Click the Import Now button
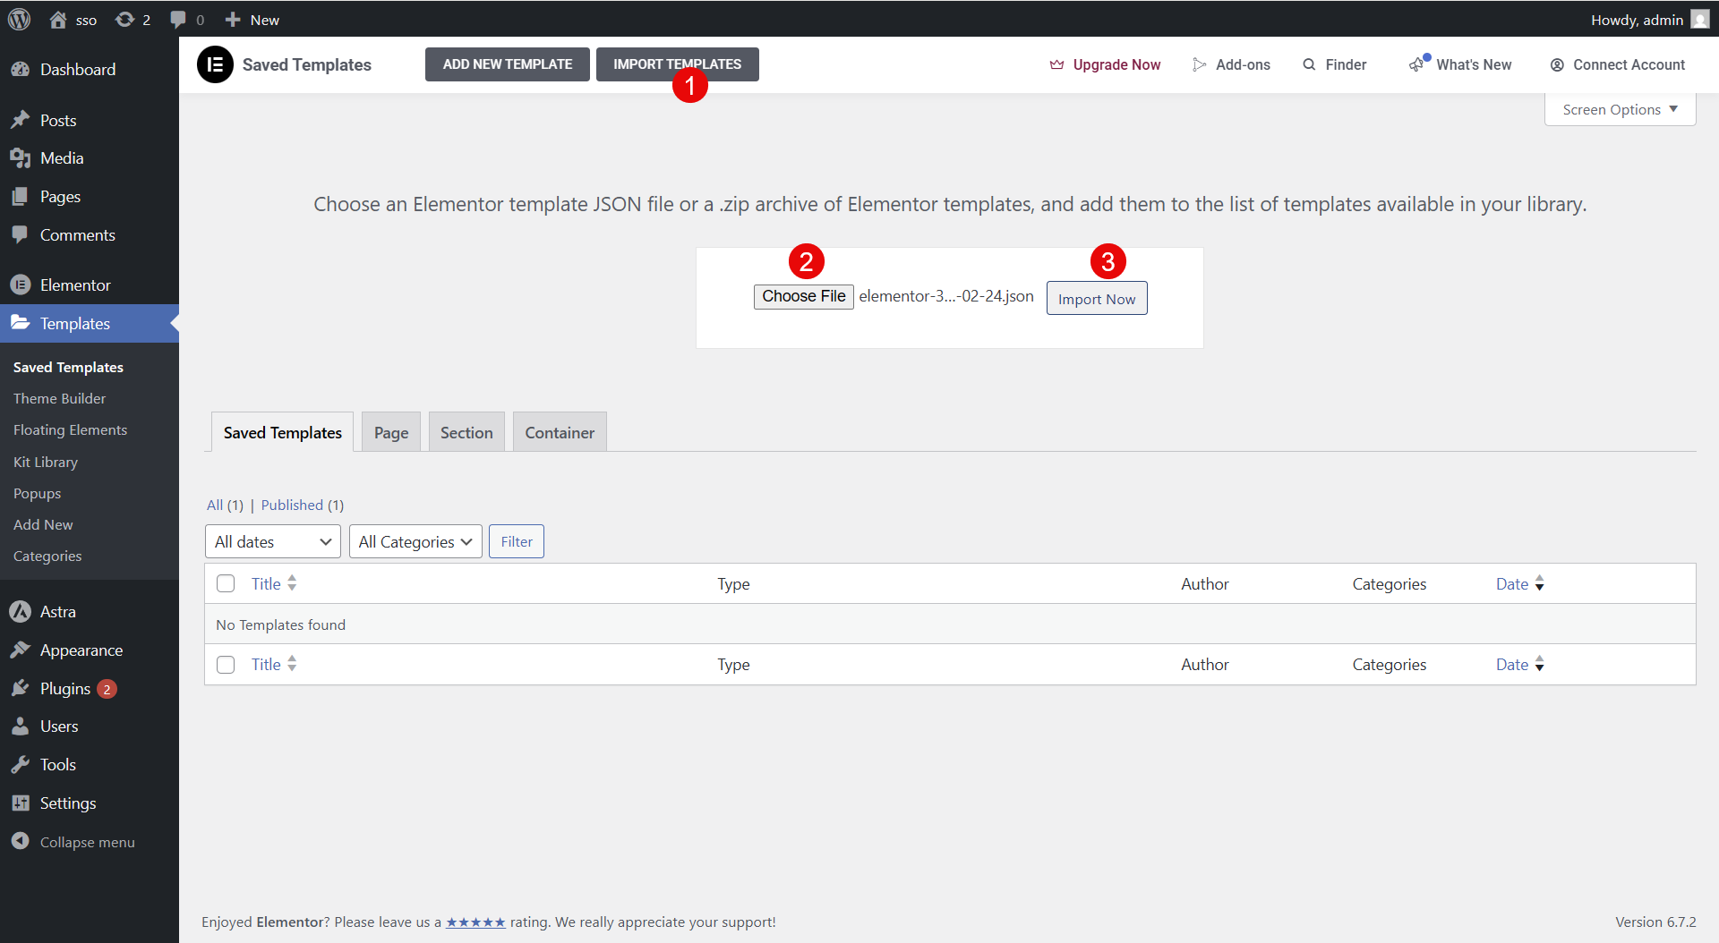1719x943 pixels. pyautogui.click(x=1096, y=299)
